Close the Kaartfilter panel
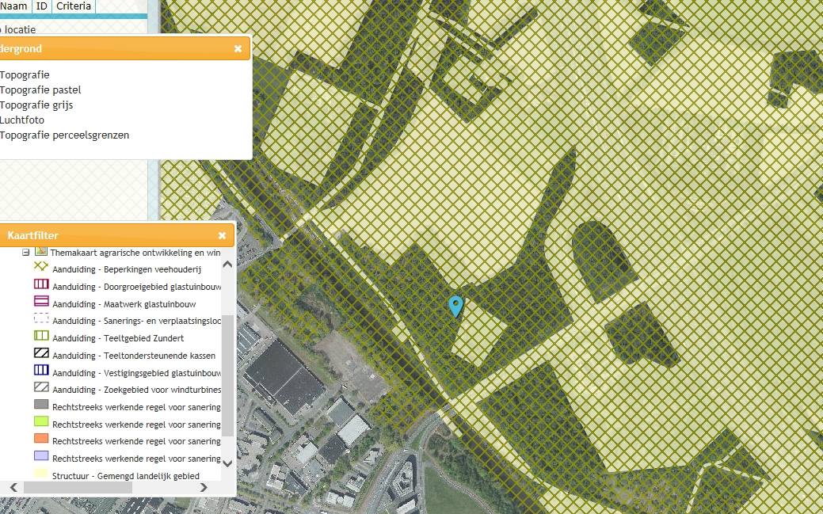823x514 pixels. [x=222, y=236]
